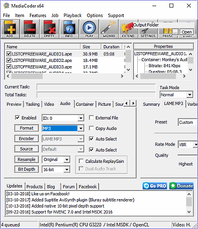
Task: Click the Resample button
Action: coord(26,159)
